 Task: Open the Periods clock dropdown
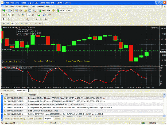pos(45,15)
